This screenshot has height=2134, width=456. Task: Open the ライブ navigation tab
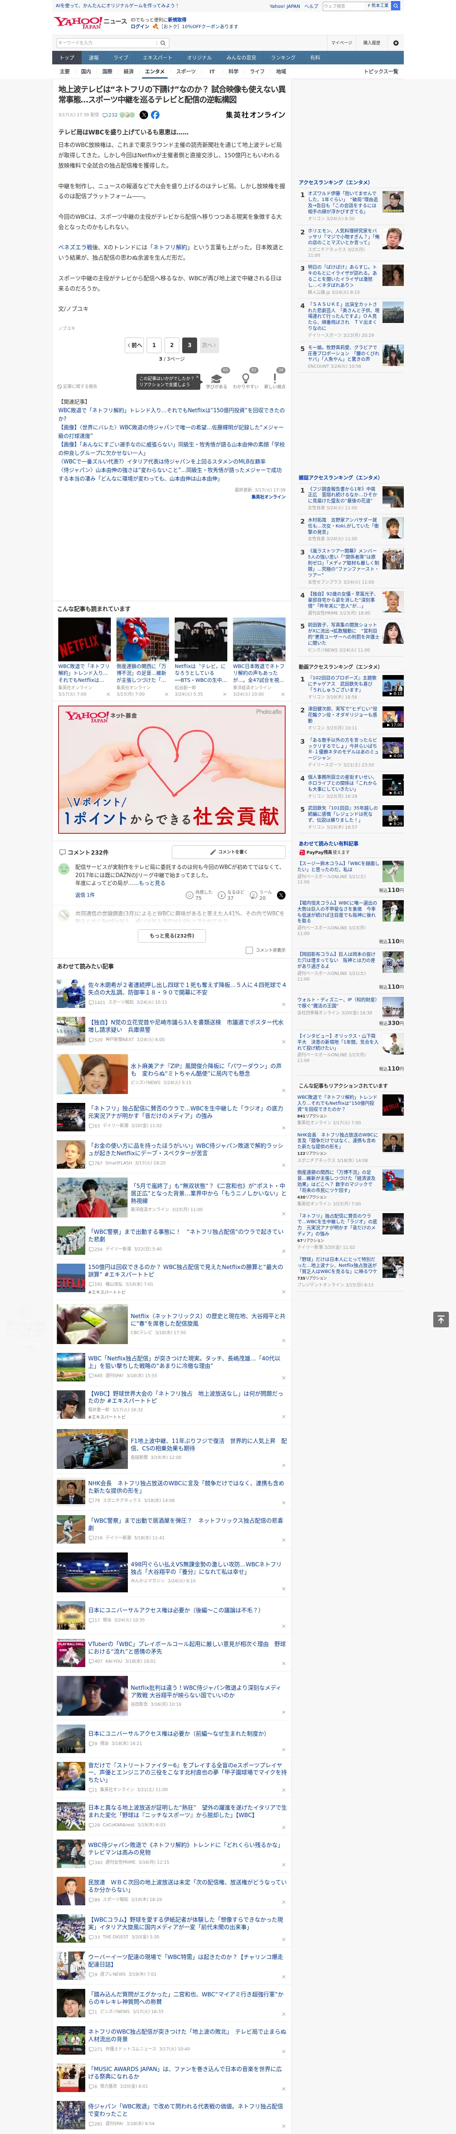tap(121, 58)
